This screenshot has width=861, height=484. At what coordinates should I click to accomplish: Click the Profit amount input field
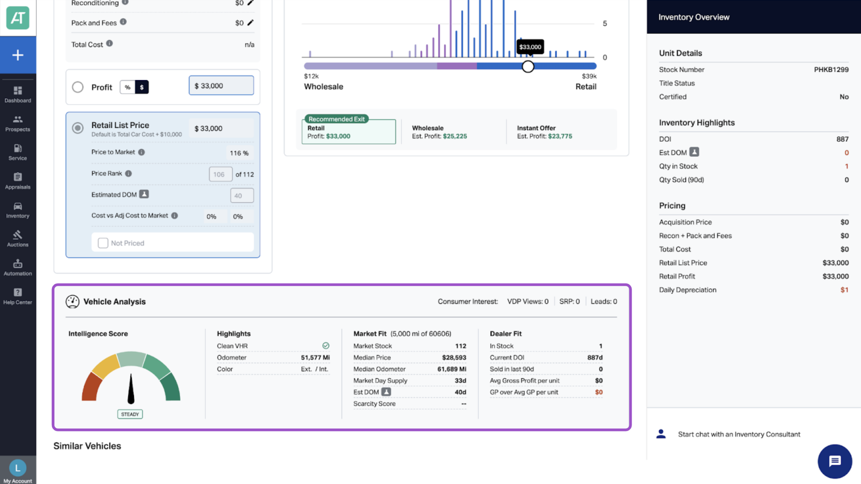[221, 85]
